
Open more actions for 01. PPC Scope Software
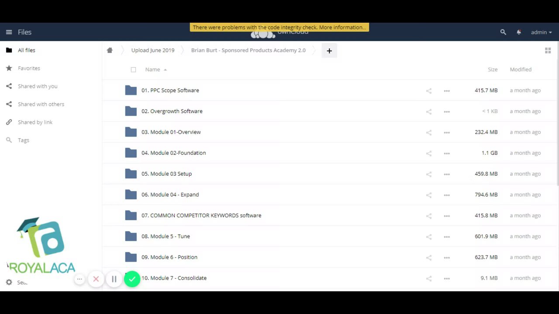click(x=447, y=91)
